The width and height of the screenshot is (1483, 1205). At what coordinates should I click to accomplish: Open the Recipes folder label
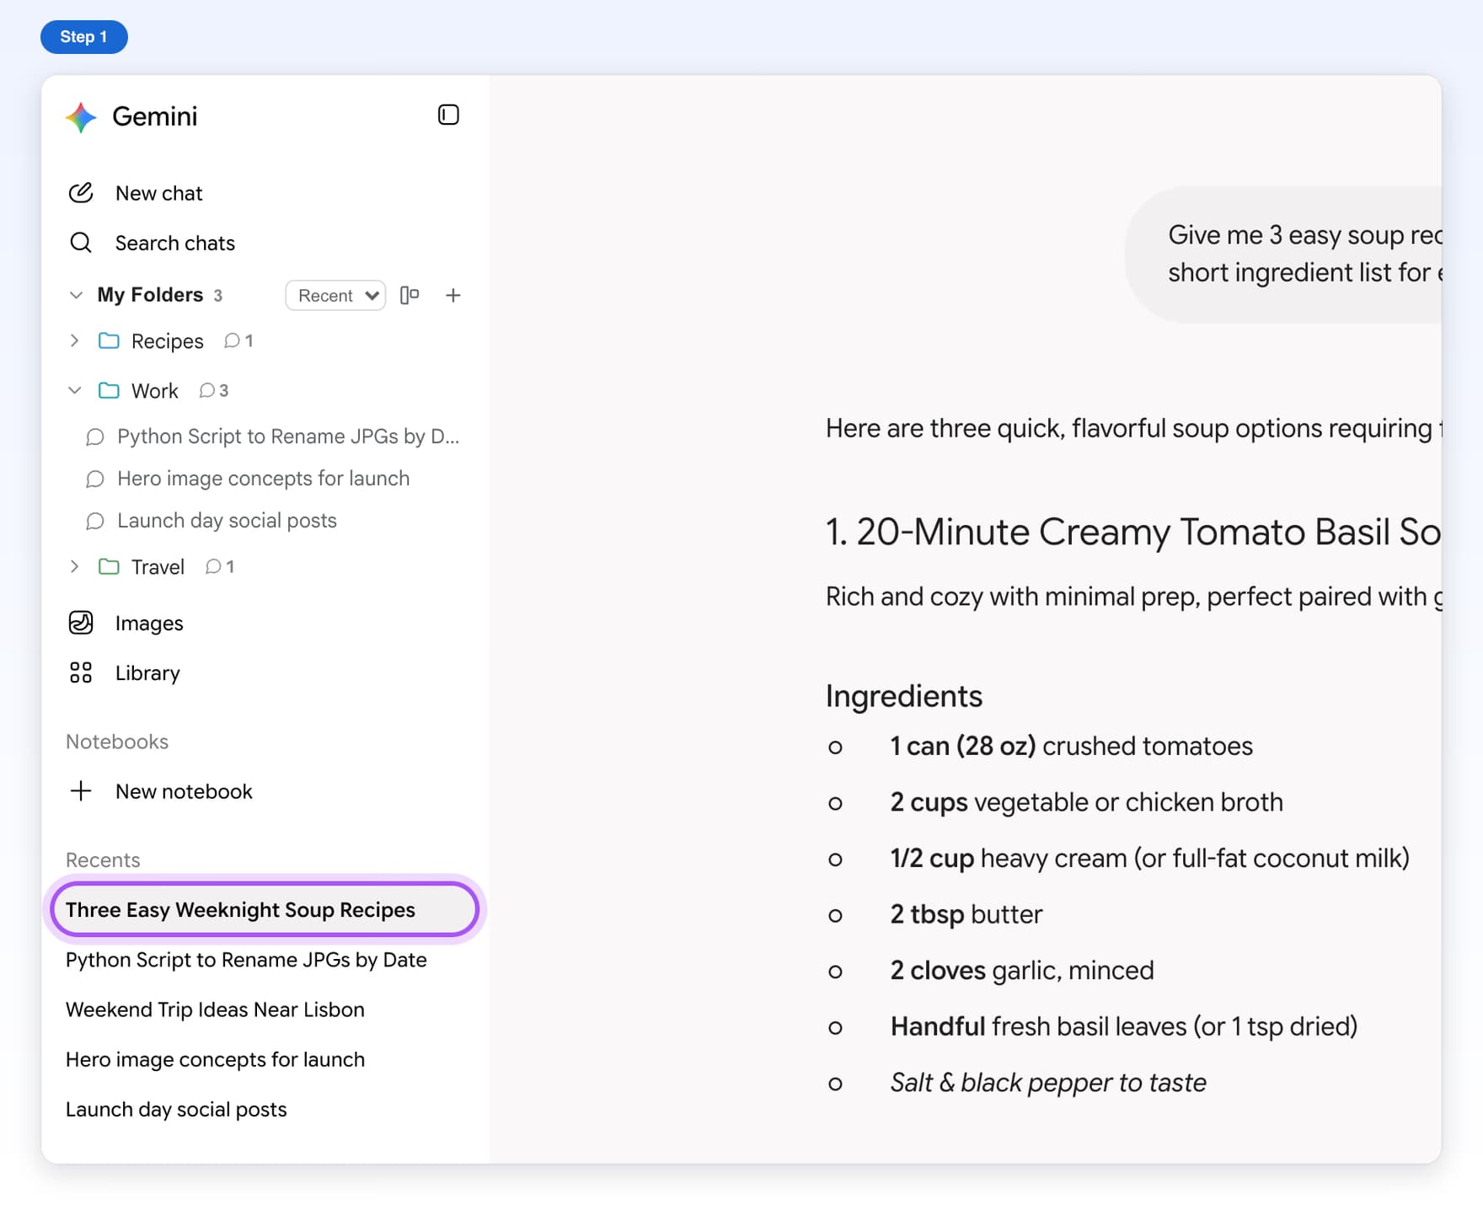168,341
